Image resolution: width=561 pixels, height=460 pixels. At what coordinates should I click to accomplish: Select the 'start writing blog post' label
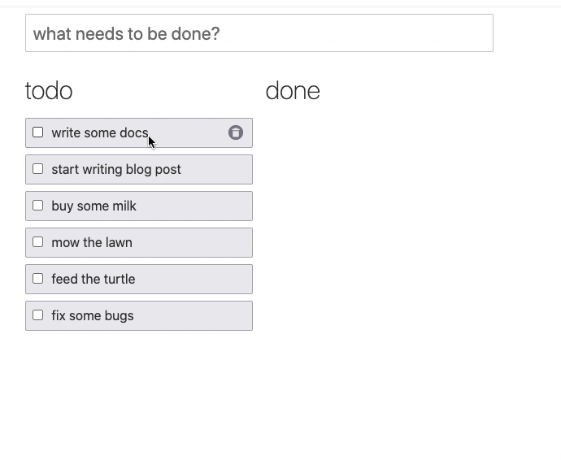point(115,170)
